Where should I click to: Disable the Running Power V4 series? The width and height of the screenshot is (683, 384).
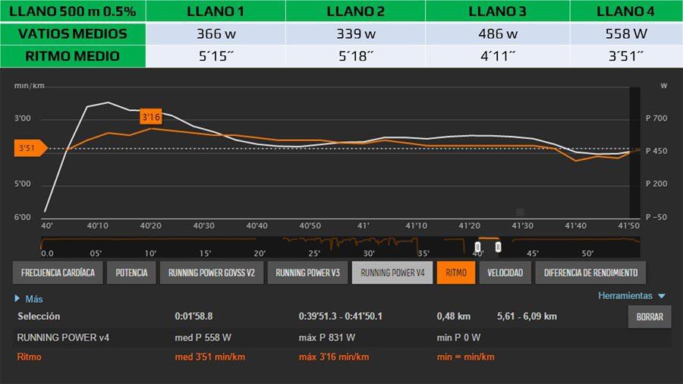392,273
